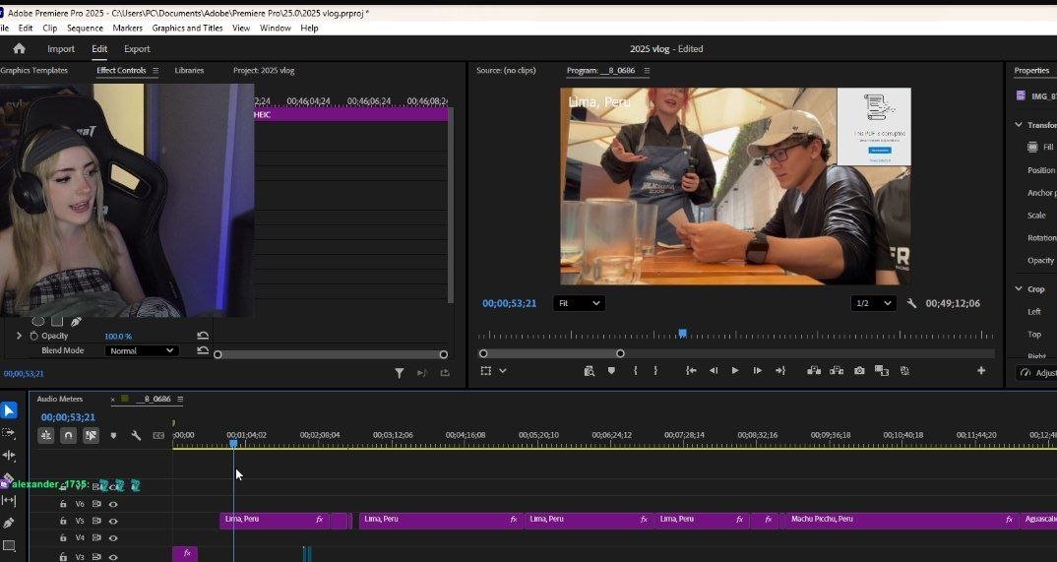Collapse the Transform section in Properties

click(1019, 125)
